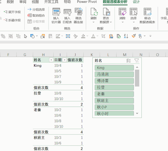Toggle 傅诗蕾 item in slicer

click(x=114, y=81)
